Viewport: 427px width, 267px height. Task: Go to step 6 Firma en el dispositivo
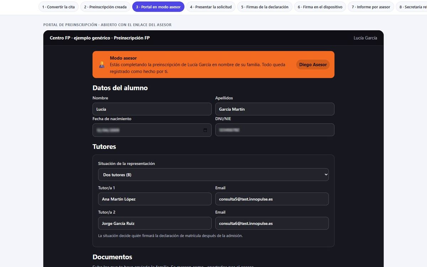click(x=320, y=7)
